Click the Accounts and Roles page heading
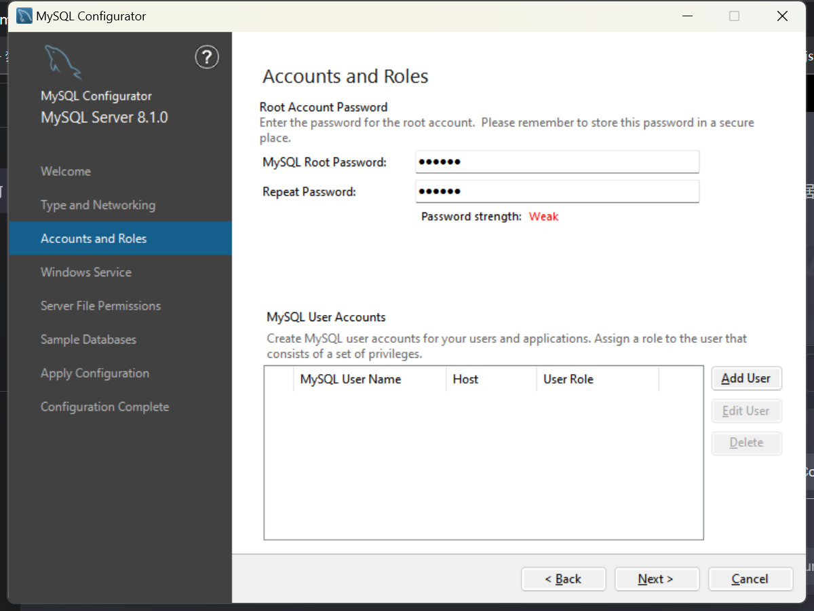Screen dimensions: 814x611 click(x=345, y=76)
